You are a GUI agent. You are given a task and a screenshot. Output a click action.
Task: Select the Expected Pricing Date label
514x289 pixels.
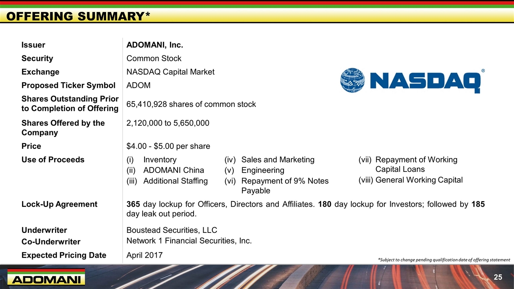pos(64,255)
